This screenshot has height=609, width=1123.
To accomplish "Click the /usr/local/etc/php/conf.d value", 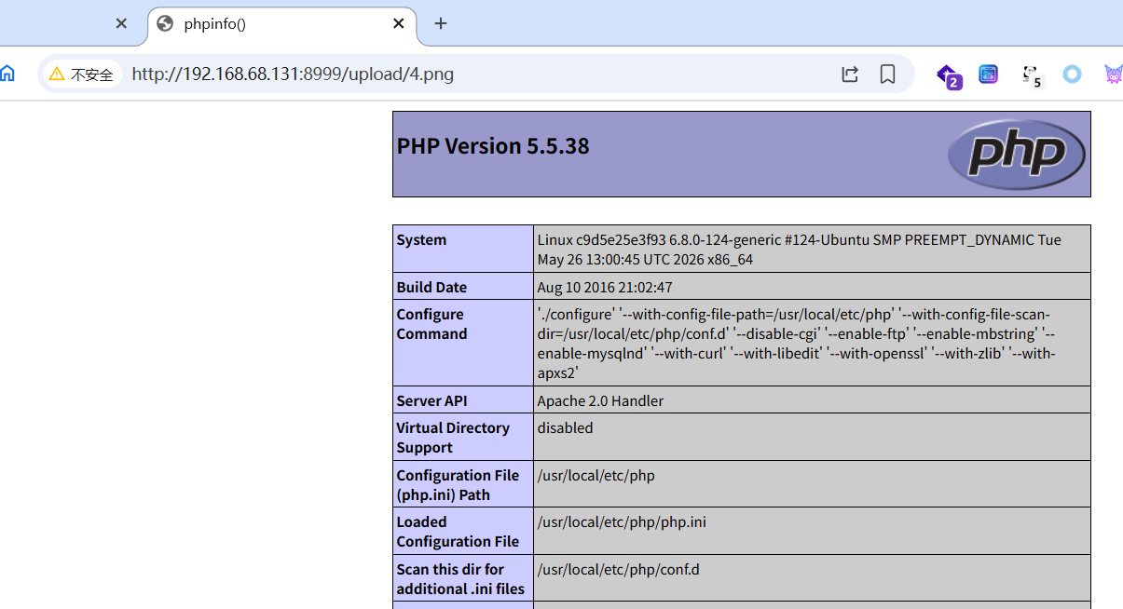I will point(618,570).
